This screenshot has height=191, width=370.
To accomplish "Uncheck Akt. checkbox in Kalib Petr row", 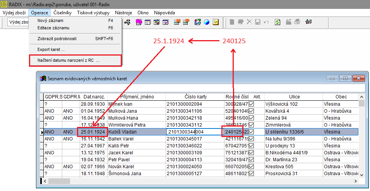I will [252, 146].
